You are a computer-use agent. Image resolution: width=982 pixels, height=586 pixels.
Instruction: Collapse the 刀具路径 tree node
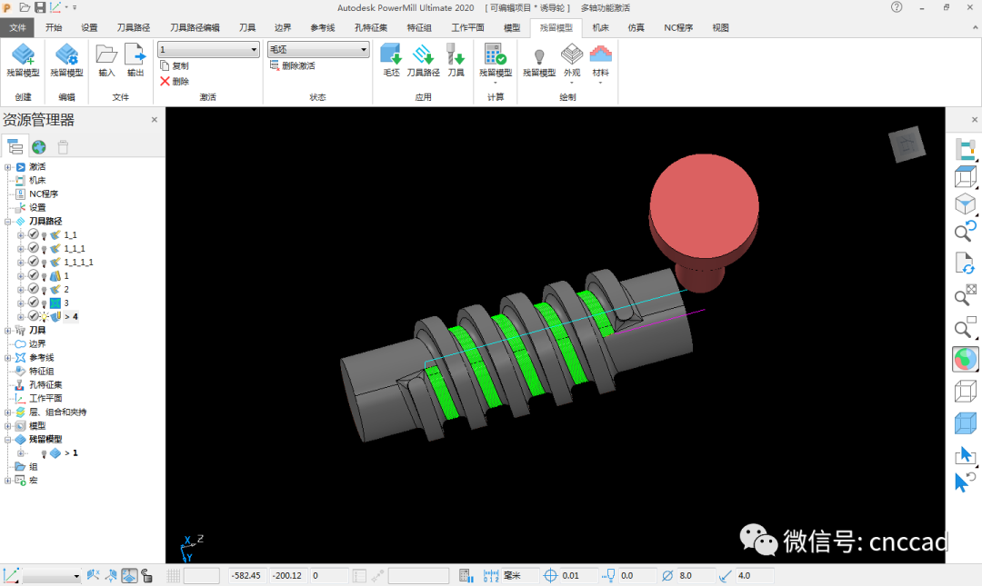point(7,222)
